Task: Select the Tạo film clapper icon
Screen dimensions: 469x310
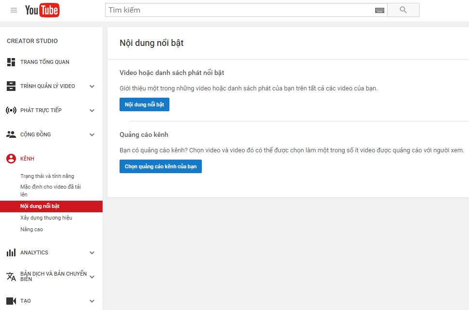Action: coord(11,301)
